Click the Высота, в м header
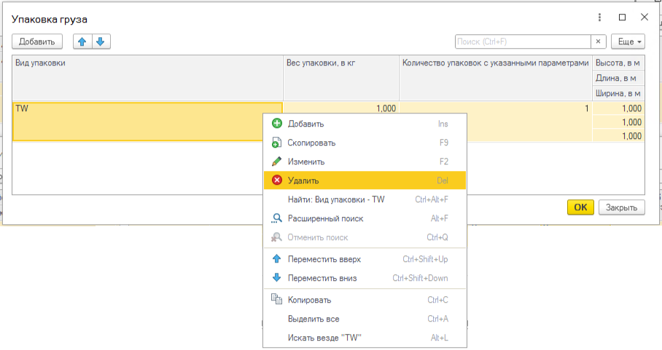This screenshot has height=350, width=662. [x=618, y=63]
